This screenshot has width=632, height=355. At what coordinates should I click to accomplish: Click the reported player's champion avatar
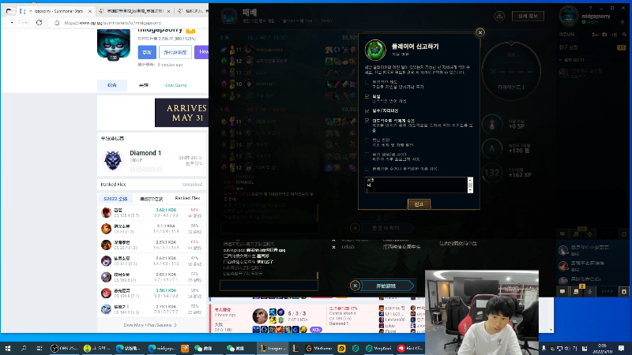[x=375, y=50]
